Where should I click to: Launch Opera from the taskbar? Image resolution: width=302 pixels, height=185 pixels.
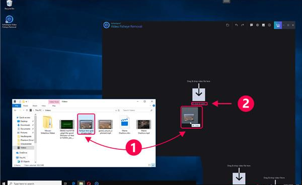click(89, 183)
